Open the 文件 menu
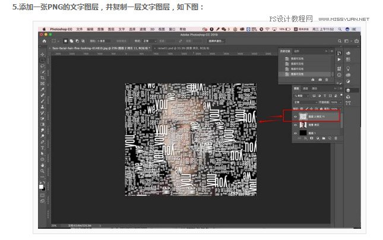 pyautogui.click(x=80, y=29)
